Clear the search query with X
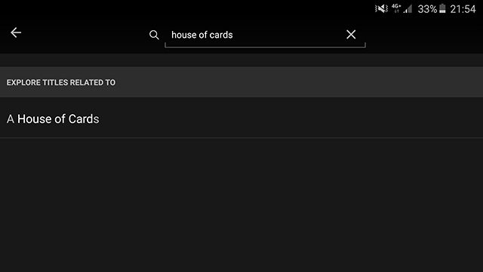The width and height of the screenshot is (483, 272). pyautogui.click(x=351, y=34)
